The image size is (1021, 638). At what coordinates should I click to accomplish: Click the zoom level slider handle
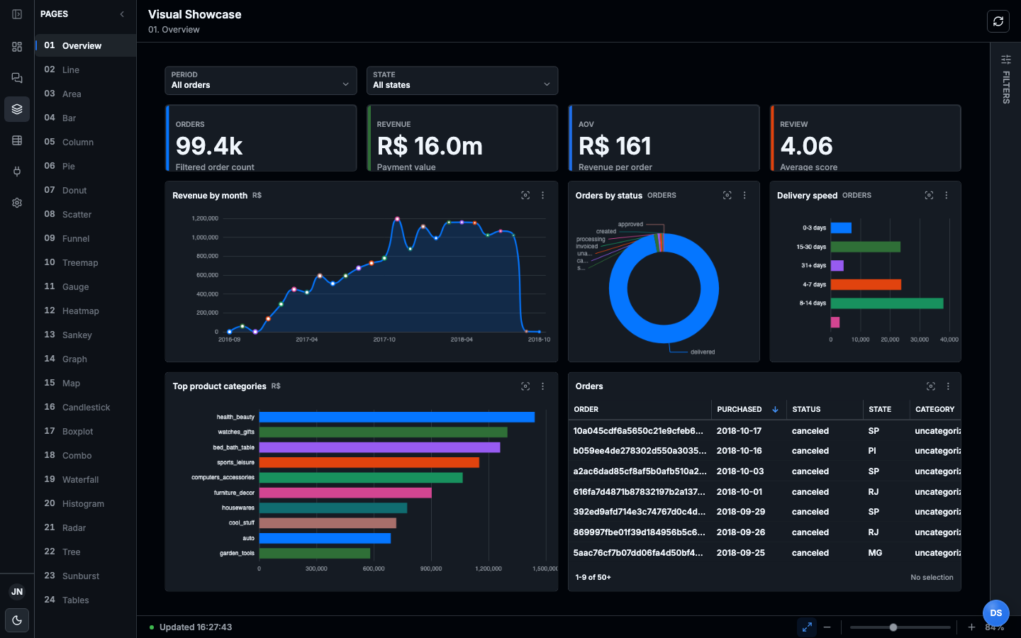893,627
